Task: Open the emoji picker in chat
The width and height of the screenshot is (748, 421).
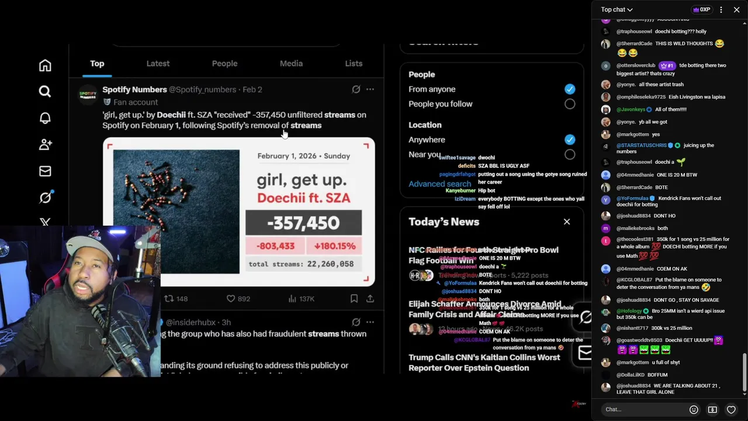Action: click(694, 409)
